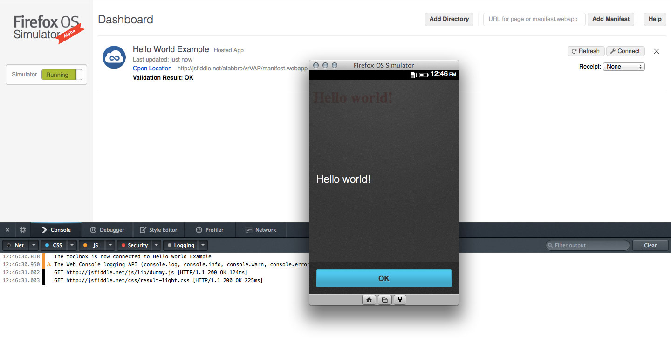Click the toolbox is now connected log message

pos(133,256)
